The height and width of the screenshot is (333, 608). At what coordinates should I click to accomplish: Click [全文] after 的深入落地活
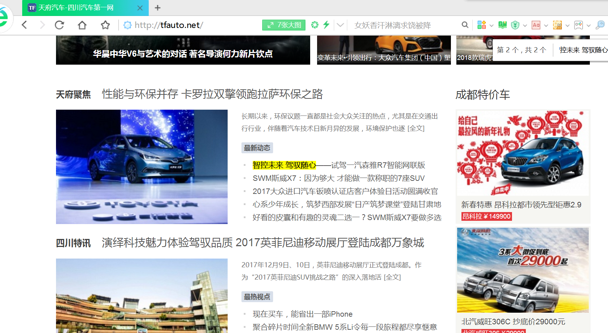(x=392, y=277)
